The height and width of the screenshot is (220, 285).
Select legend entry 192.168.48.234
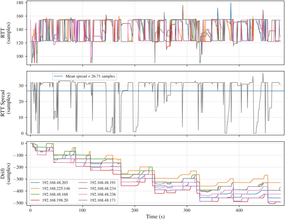coord(103,189)
